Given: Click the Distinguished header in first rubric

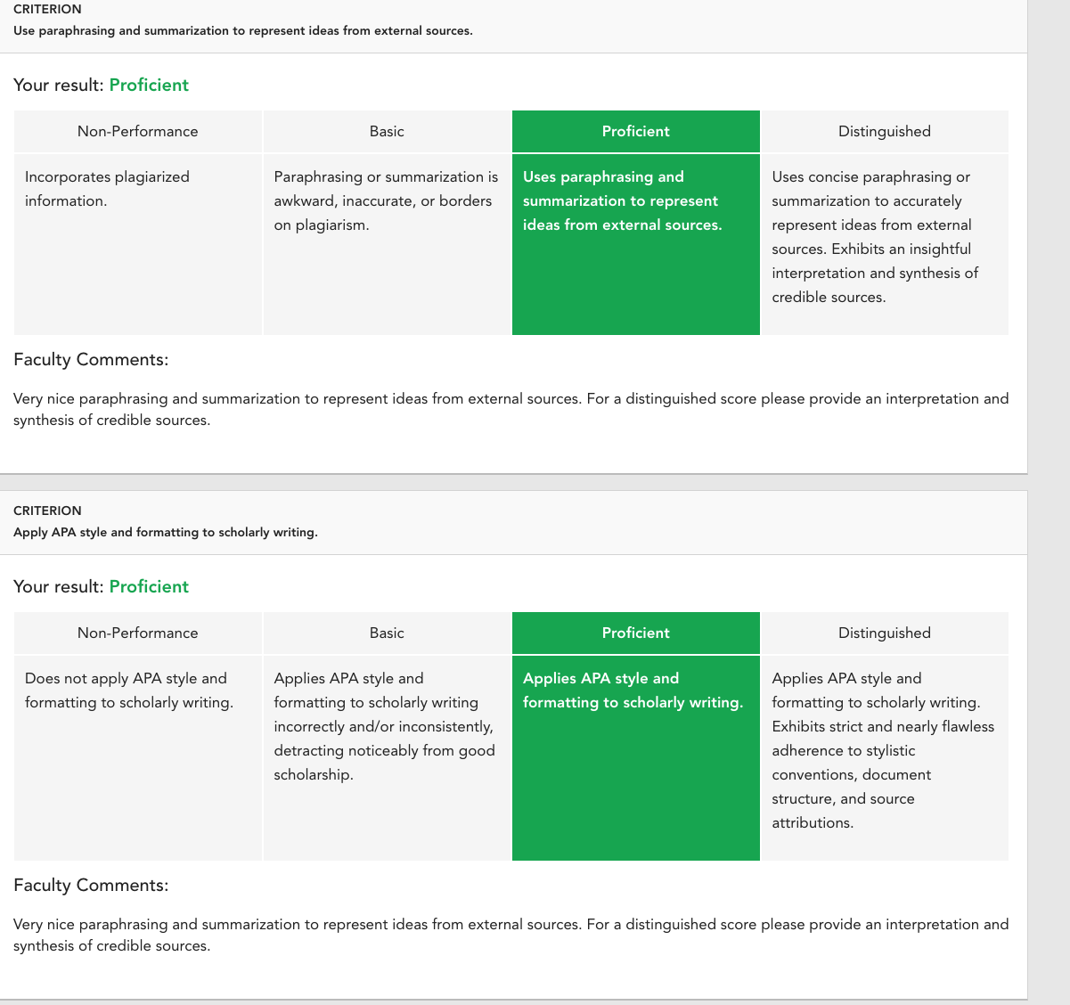Looking at the screenshot, I should [885, 131].
